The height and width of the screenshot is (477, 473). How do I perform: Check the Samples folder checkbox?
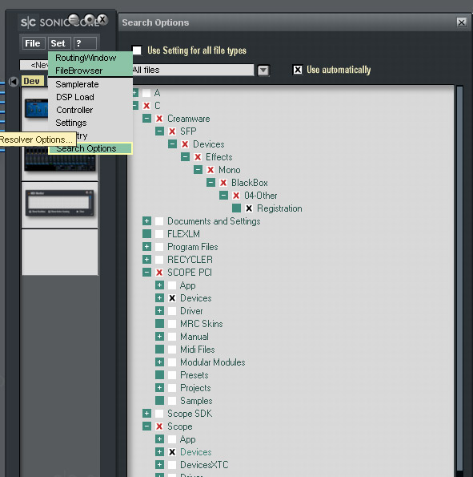click(x=172, y=401)
